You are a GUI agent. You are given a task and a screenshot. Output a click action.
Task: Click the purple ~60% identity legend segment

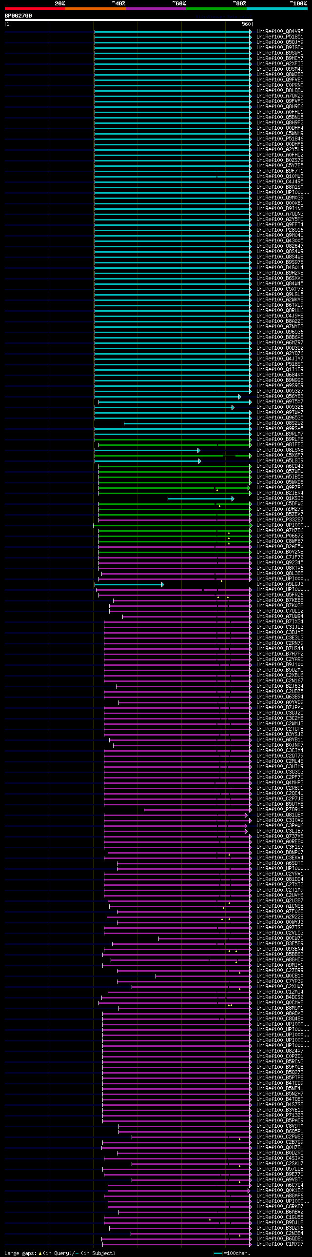coord(156,9)
